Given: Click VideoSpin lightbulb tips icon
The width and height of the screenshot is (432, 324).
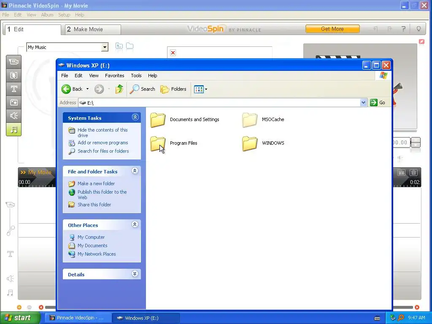Looking at the screenshot, I should pyautogui.click(x=418, y=29).
